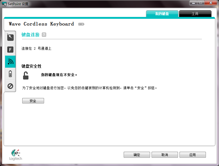219x166 pixels.
Task: Close the SetPoint window
Action: point(211,3)
